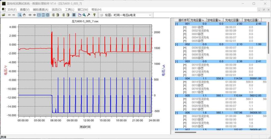The height and width of the screenshot is (139, 271).
Task: Click the search magnifier icon near hammer
Action: (84, 15)
